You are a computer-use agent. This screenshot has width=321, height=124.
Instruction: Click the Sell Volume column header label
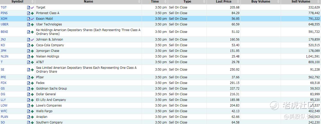pyautogui.click(x=301, y=2)
